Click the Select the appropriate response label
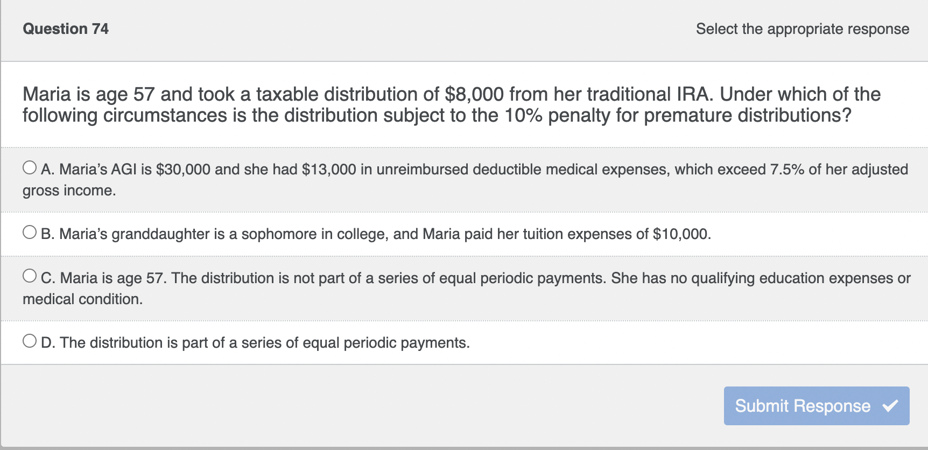This screenshot has height=450, width=928. click(802, 29)
